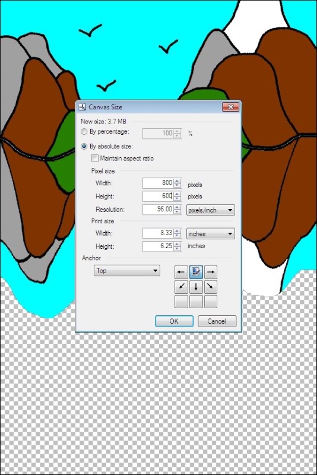Open the inches print size units dropdown
The width and height of the screenshot is (317, 475).
click(x=210, y=233)
